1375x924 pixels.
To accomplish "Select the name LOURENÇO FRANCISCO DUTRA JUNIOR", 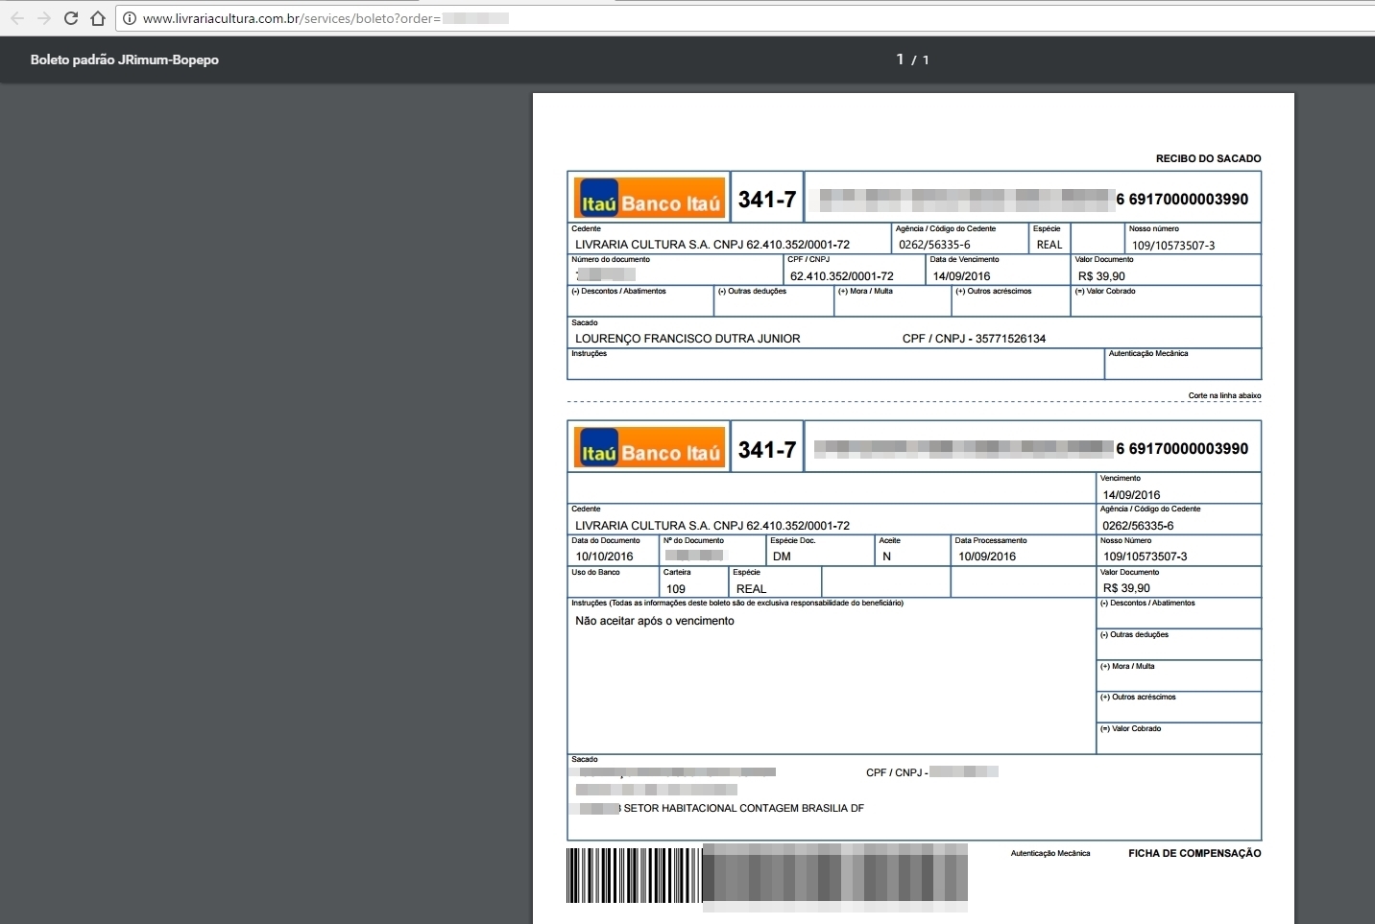I will click(x=687, y=339).
